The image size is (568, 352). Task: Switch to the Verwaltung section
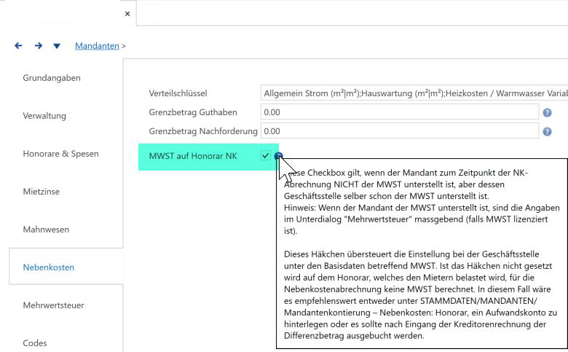[44, 116]
